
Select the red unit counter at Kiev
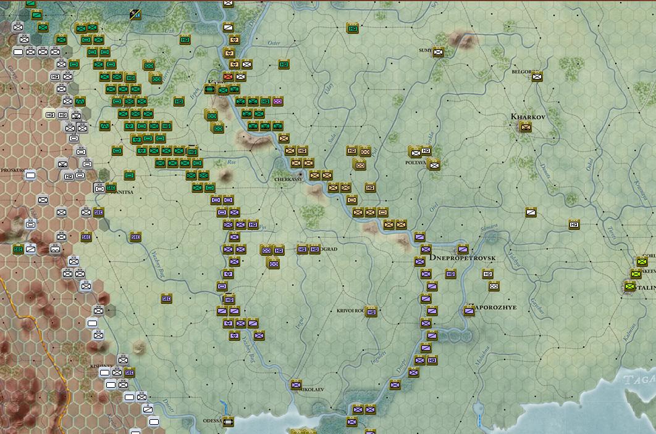228,76
